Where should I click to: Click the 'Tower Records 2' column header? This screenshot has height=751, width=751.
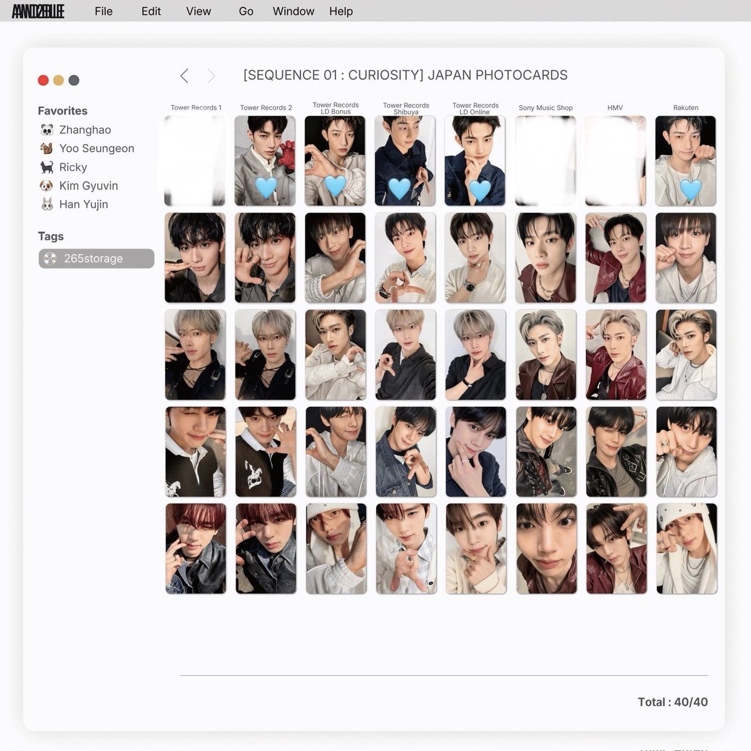[266, 108]
